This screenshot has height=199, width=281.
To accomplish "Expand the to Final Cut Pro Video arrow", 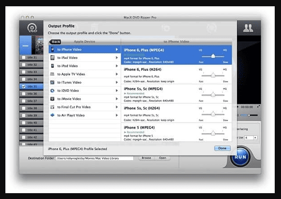I will (117, 107).
